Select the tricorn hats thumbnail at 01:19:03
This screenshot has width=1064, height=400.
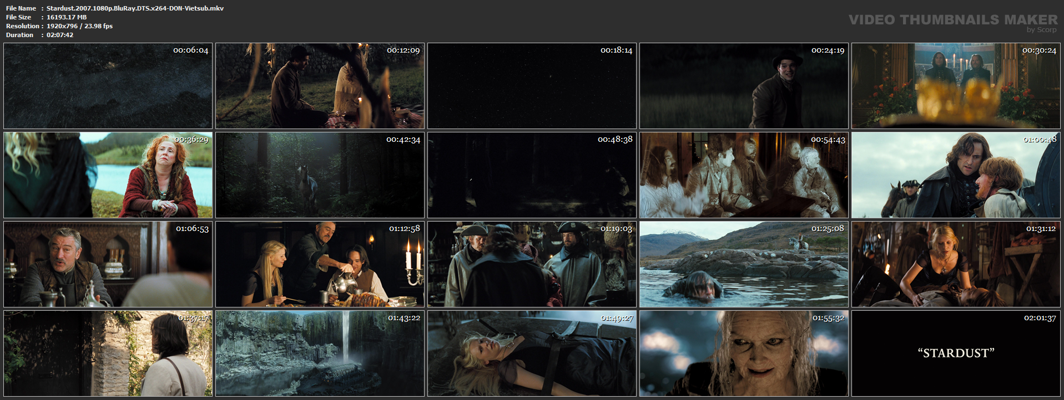pyautogui.click(x=532, y=264)
